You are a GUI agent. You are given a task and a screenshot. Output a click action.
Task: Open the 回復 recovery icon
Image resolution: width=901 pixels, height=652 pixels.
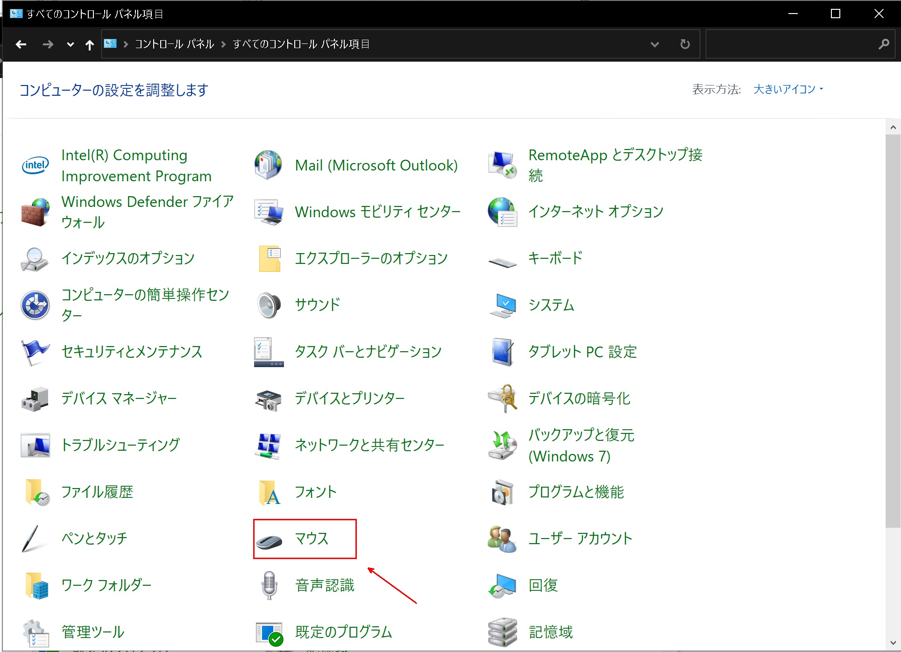tap(502, 587)
